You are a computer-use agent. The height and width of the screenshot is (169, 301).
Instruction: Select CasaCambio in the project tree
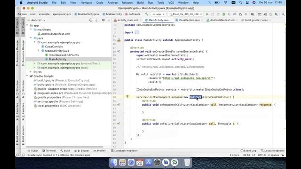pos(54,46)
